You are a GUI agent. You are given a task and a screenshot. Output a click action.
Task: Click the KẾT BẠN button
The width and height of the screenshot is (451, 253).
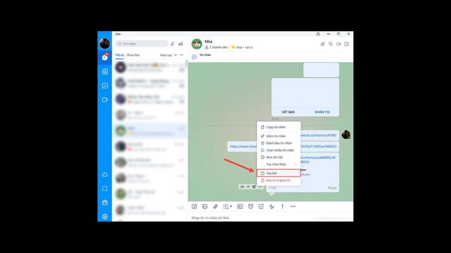click(x=288, y=112)
